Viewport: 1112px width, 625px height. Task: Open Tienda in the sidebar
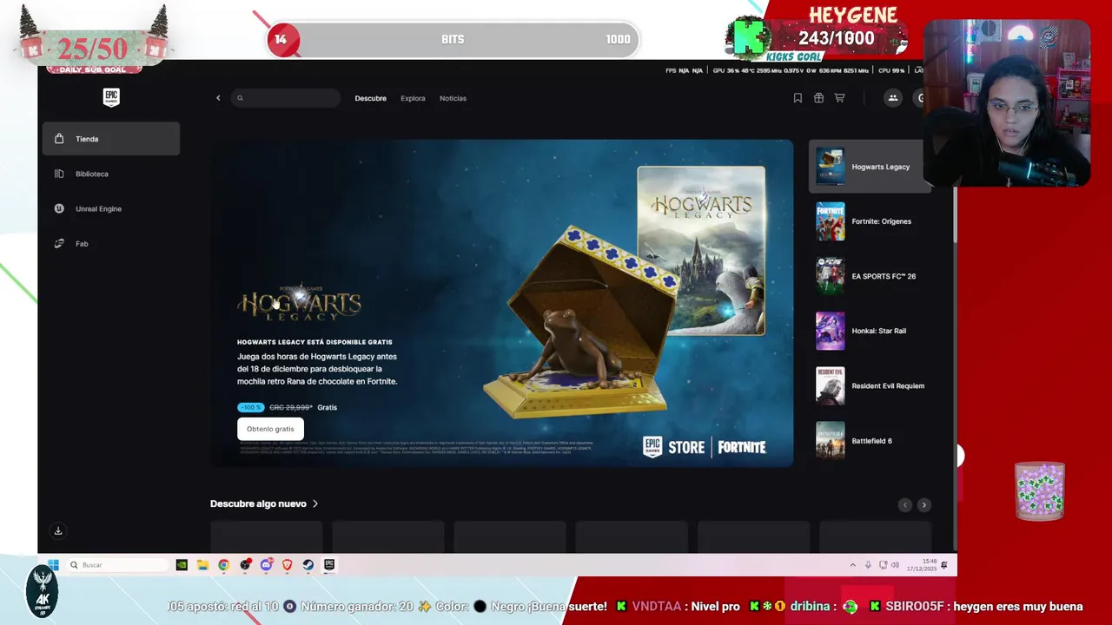[111, 139]
